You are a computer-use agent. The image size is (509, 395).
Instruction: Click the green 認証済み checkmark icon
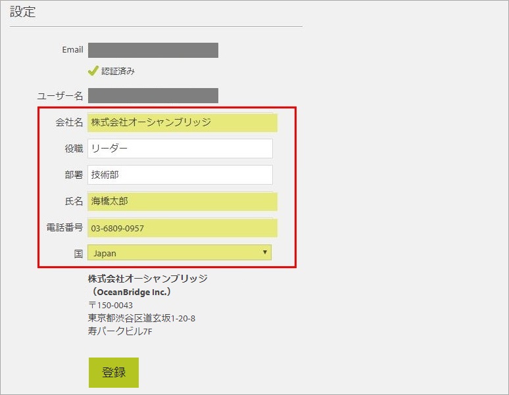(93, 71)
